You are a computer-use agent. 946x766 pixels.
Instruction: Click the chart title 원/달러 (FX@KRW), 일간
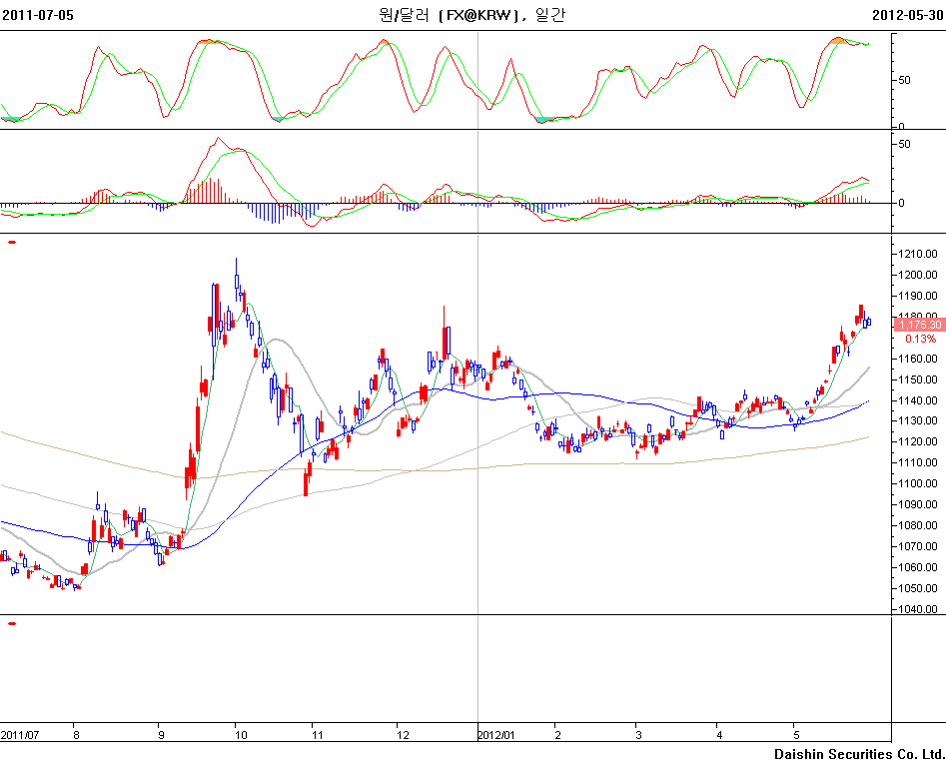471,16
